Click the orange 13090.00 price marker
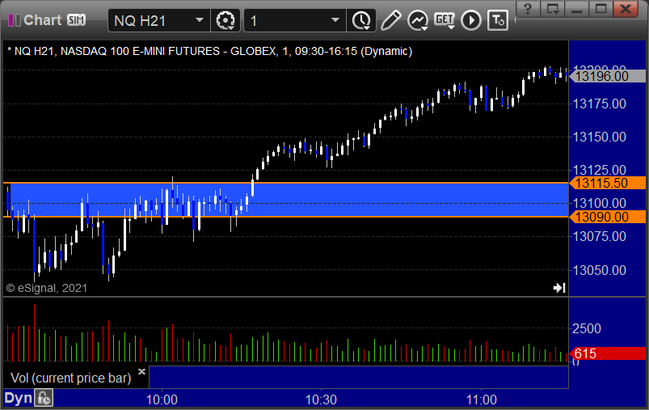The image size is (649, 410). [607, 217]
